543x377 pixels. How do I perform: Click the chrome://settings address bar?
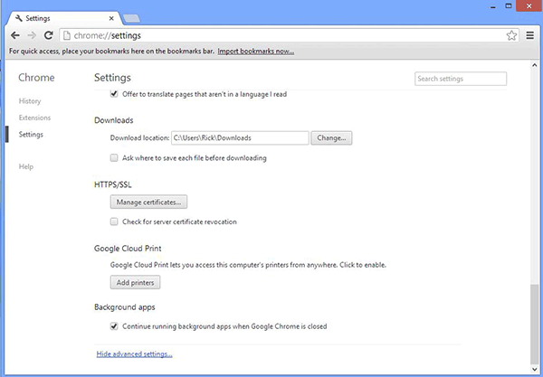click(288, 35)
